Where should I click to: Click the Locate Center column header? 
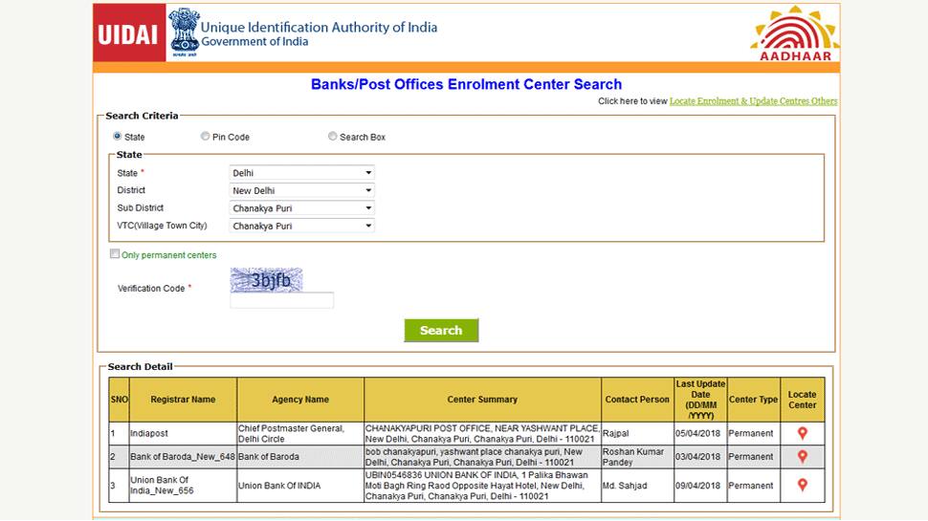point(802,400)
